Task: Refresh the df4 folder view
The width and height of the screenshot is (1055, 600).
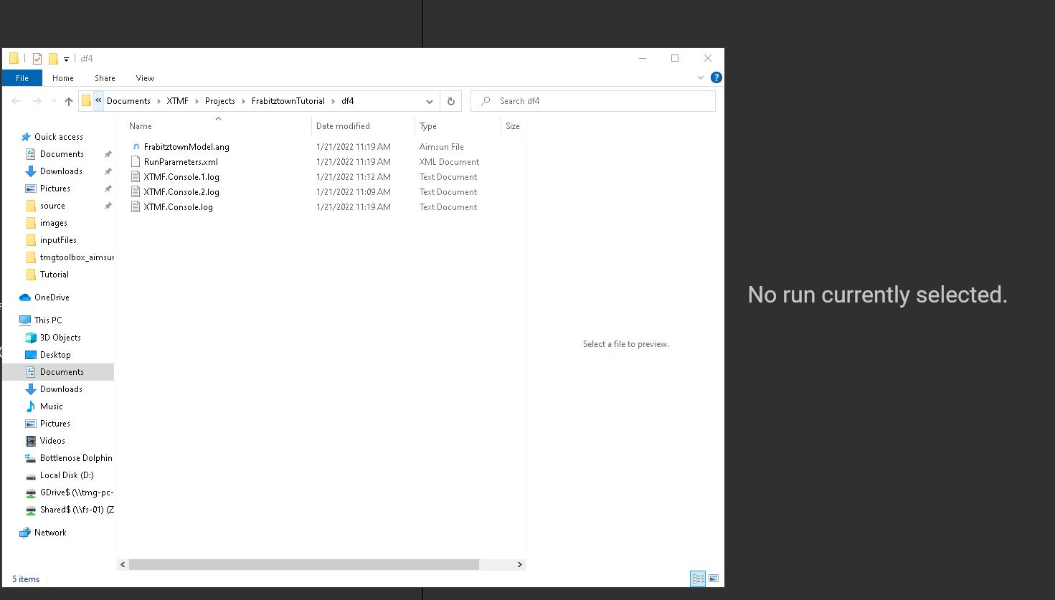Action: pyautogui.click(x=450, y=101)
